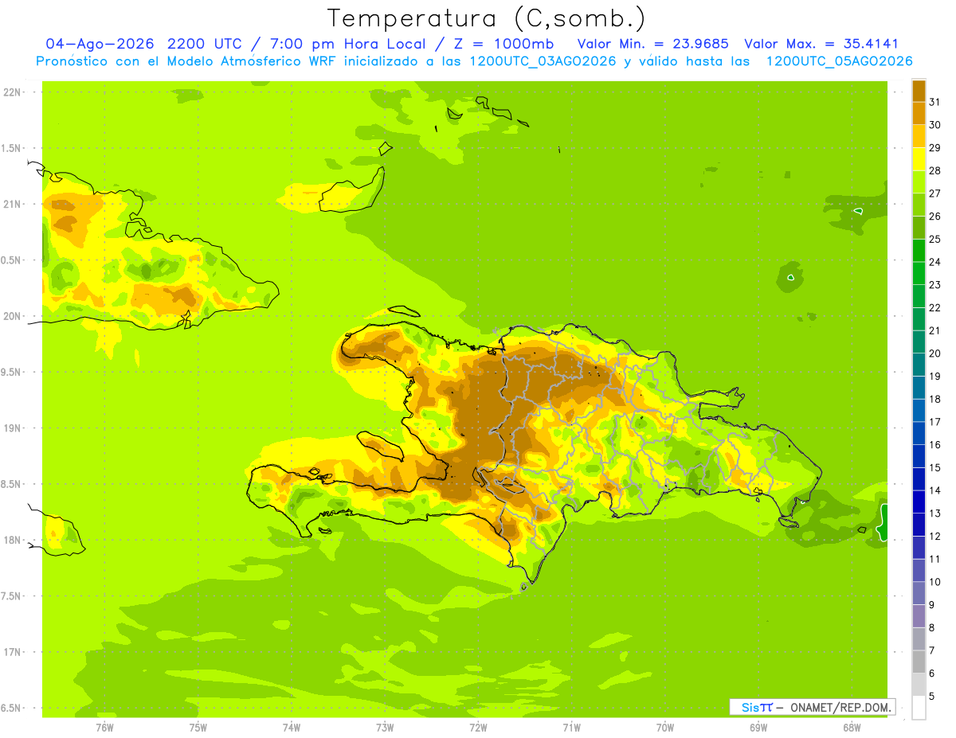Click the legend band between 27 and 28
Image resolution: width=956 pixels, height=738 pixels.
click(x=919, y=182)
